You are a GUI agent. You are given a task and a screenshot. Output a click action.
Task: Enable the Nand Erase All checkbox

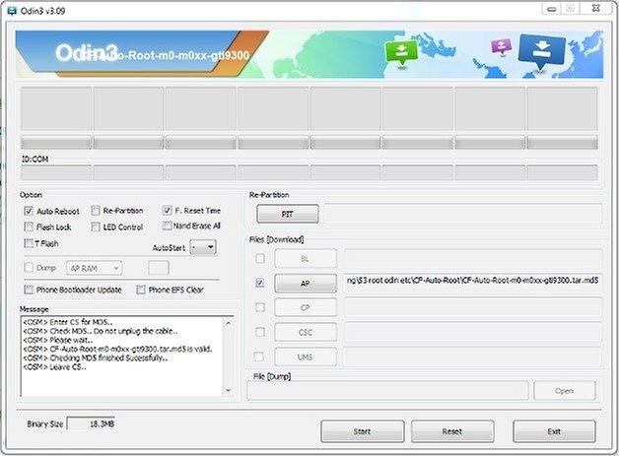pos(167,226)
